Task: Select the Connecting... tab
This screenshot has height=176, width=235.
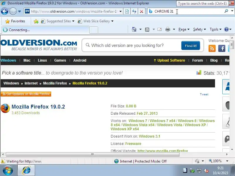Action: click(46, 30)
